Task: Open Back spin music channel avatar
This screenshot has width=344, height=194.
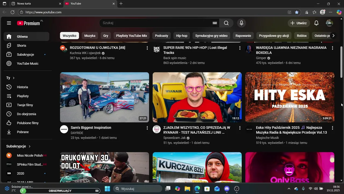Action: coord(157,49)
